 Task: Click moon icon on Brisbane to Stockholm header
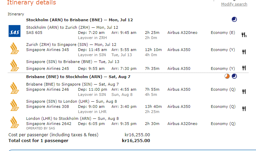tap(234, 76)
